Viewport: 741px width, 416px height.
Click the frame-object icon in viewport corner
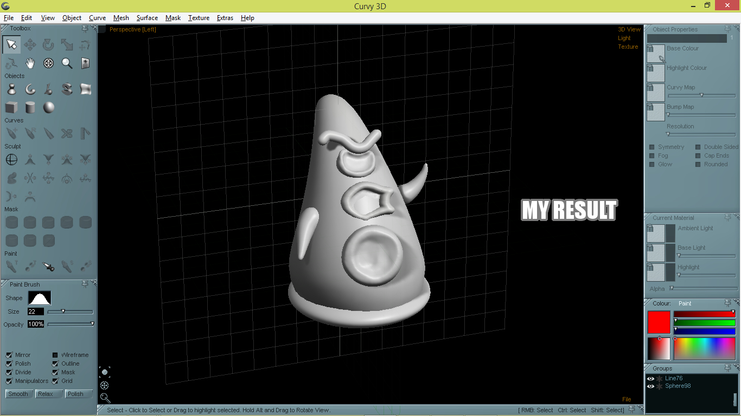coord(105,372)
